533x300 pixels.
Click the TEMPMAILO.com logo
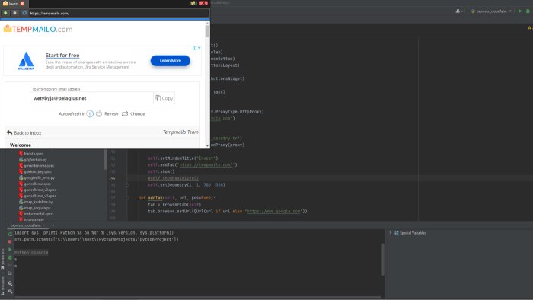tap(38, 29)
